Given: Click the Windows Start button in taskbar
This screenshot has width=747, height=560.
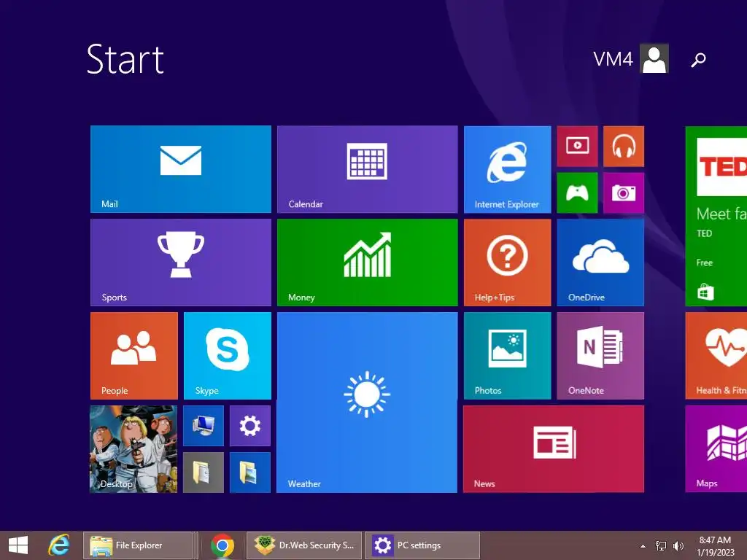Looking at the screenshot, I should click(18, 545).
